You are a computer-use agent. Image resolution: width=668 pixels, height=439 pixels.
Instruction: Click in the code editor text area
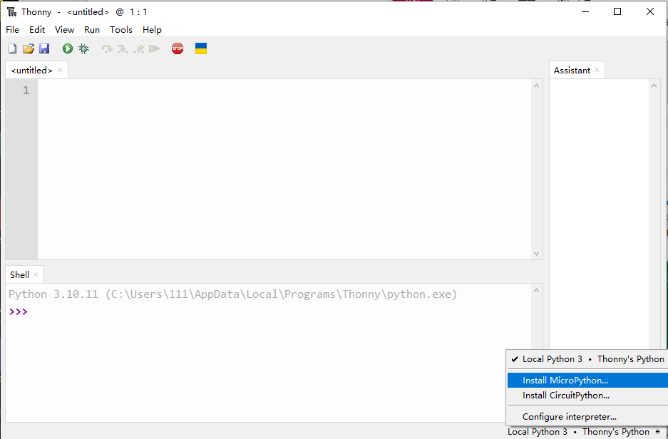(284, 169)
